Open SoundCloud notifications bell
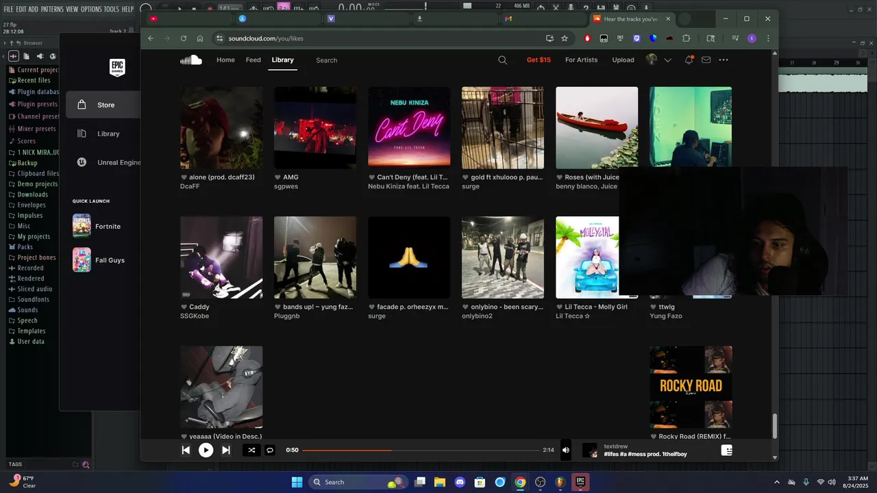Viewport: 877px width, 493px height. (x=689, y=60)
